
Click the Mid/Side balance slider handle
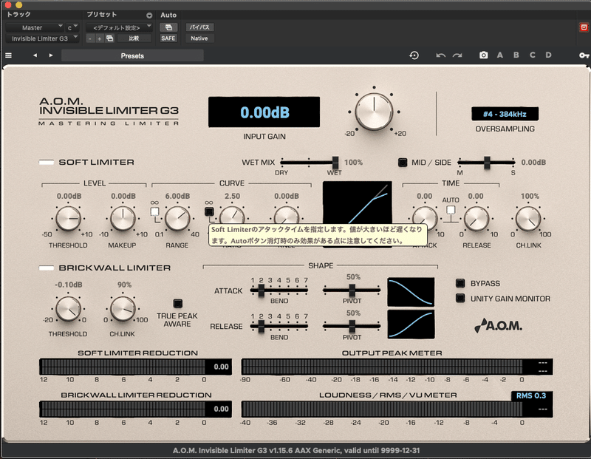(487, 163)
